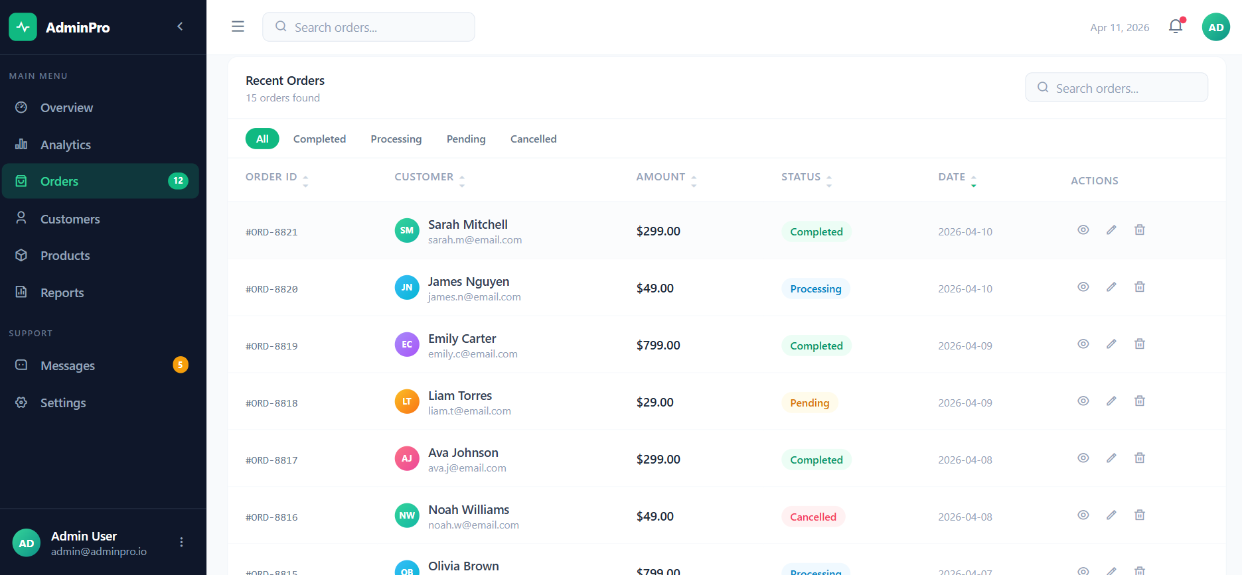The image size is (1242, 575).
Task: Edit Liam Torres's order
Action: point(1111,401)
